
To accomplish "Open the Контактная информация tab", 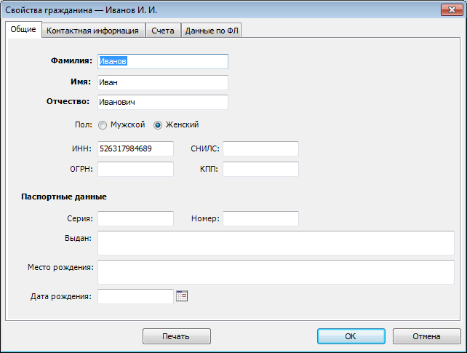I will (x=92, y=31).
